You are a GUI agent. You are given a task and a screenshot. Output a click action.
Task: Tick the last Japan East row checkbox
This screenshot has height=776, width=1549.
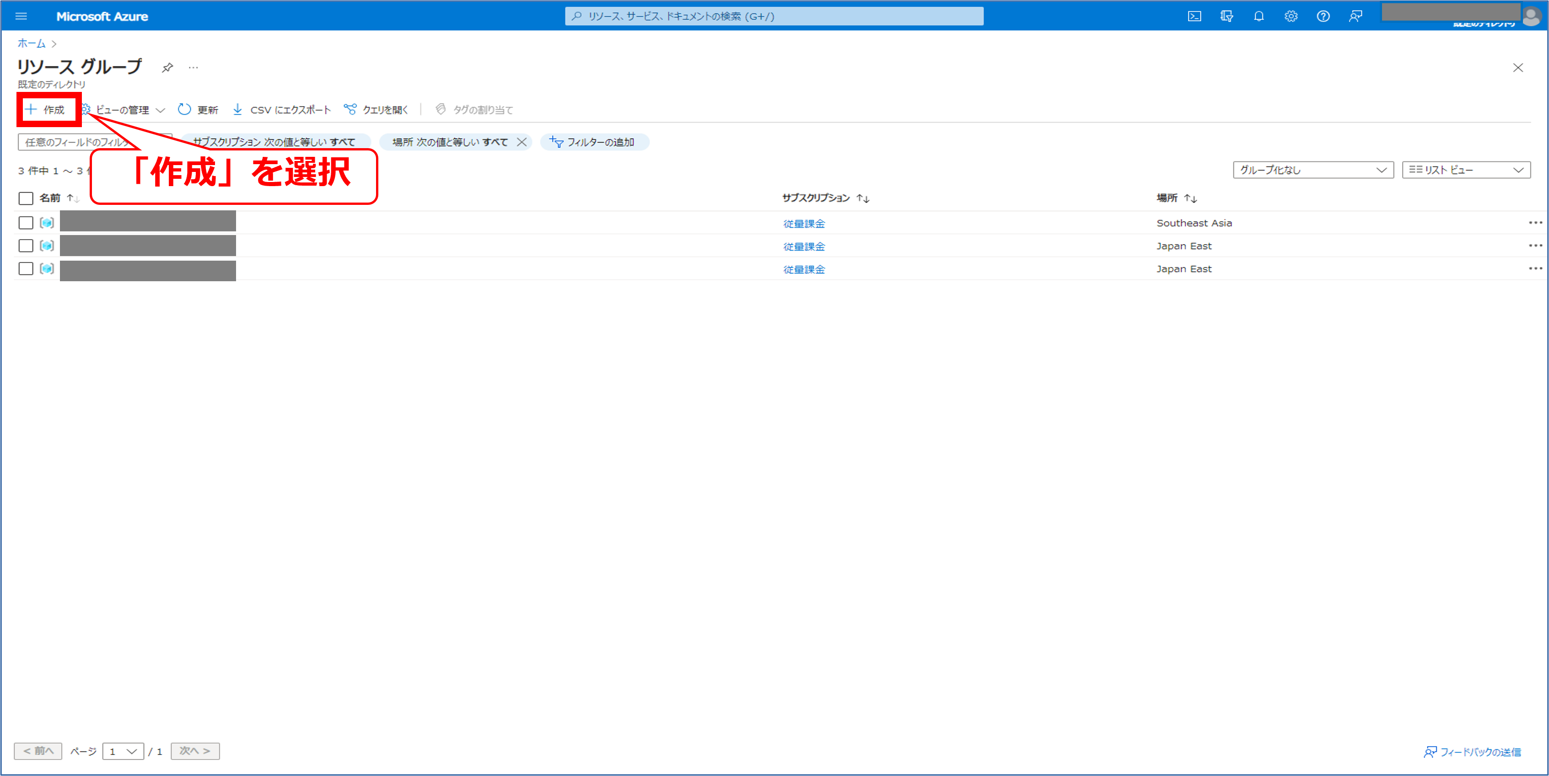point(26,269)
